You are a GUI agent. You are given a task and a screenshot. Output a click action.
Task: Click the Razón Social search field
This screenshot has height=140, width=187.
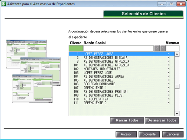pos(118,48)
